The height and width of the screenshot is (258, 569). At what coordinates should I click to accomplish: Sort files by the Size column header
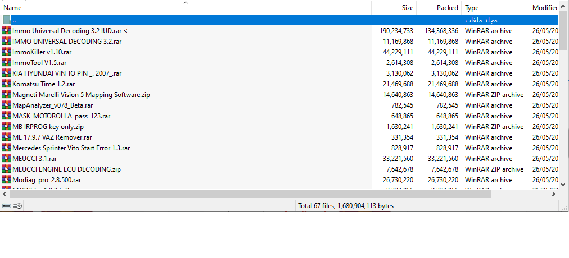pyautogui.click(x=394, y=8)
